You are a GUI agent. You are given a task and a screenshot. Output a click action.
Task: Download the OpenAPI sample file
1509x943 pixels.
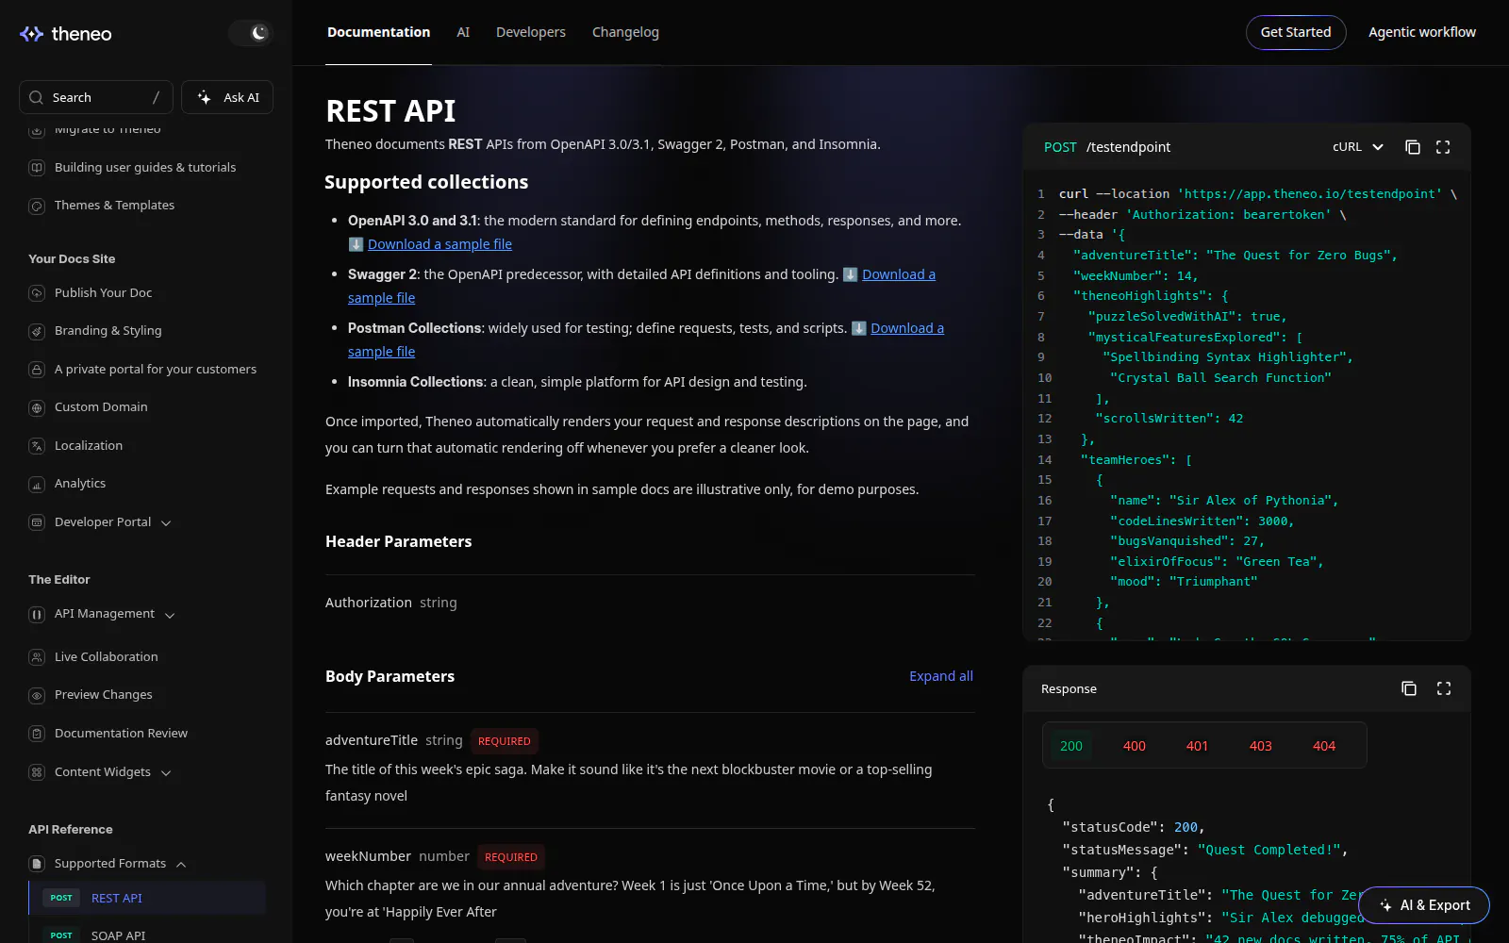point(439,244)
